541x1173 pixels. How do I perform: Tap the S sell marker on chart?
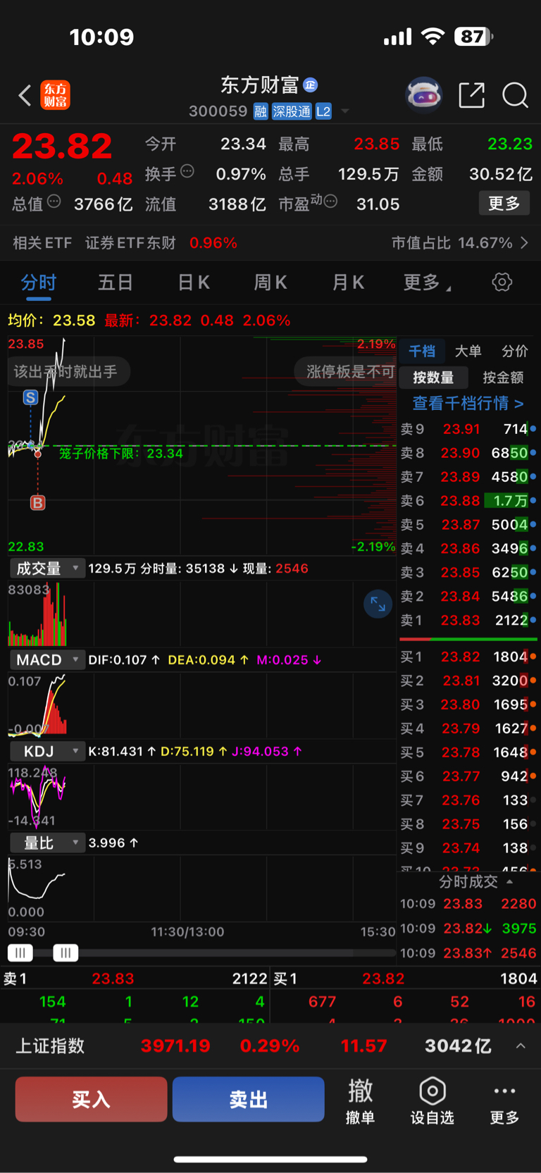[30, 397]
